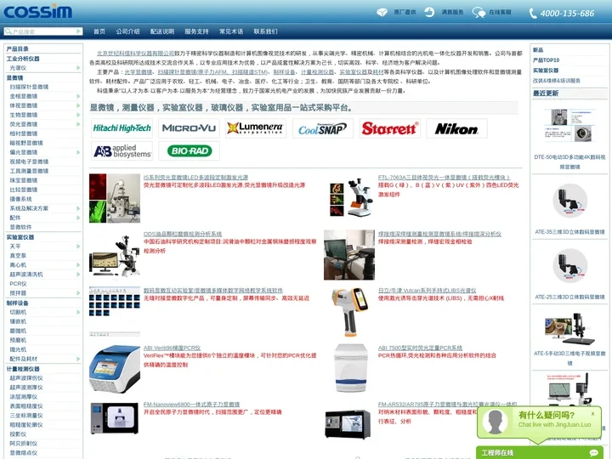The height and width of the screenshot is (459, 612).
Task: Expand the 体视显微镜 category arrow
Action: tap(78, 105)
